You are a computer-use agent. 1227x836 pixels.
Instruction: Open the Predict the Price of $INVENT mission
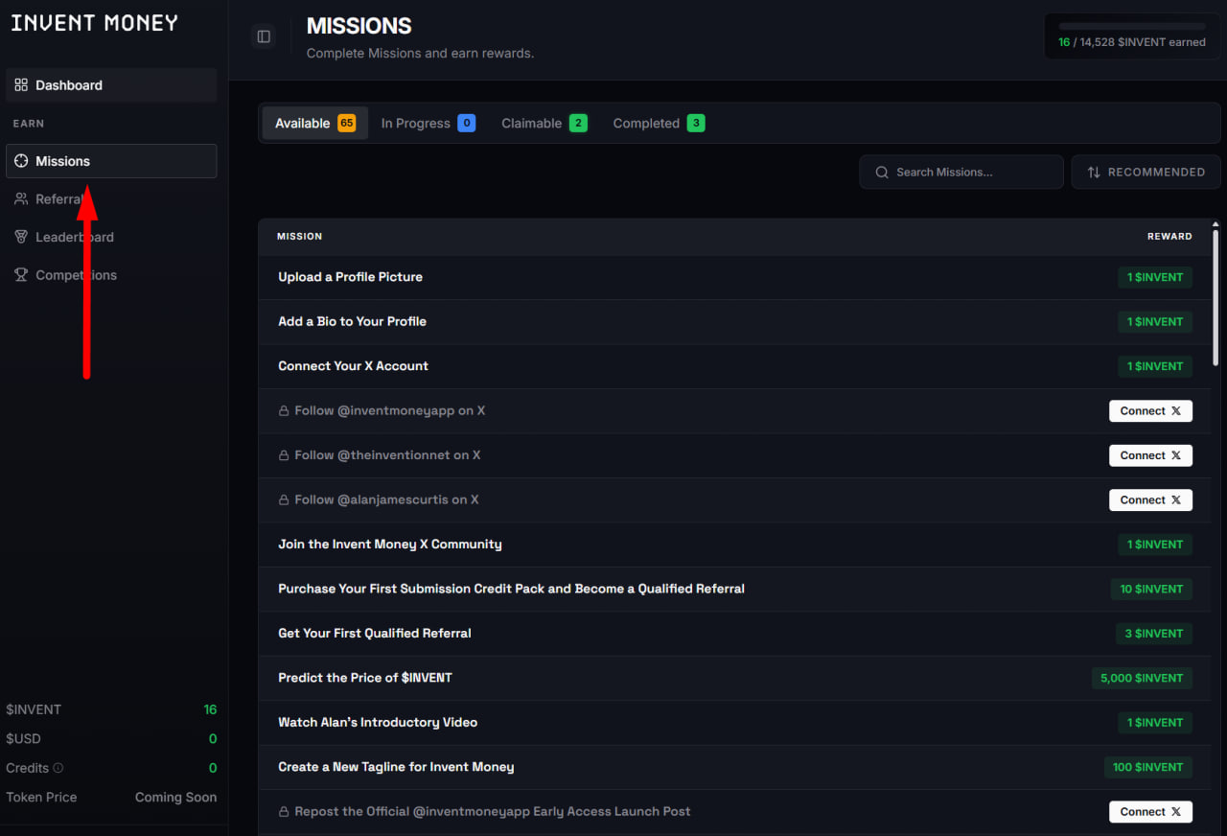(x=365, y=678)
